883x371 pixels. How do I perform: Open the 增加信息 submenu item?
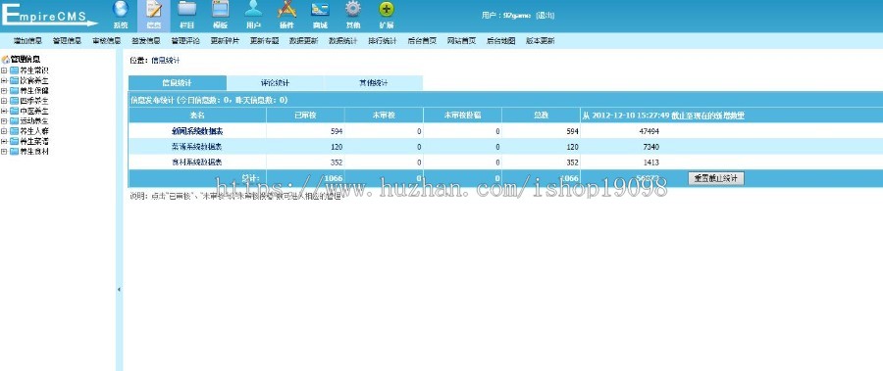27,41
